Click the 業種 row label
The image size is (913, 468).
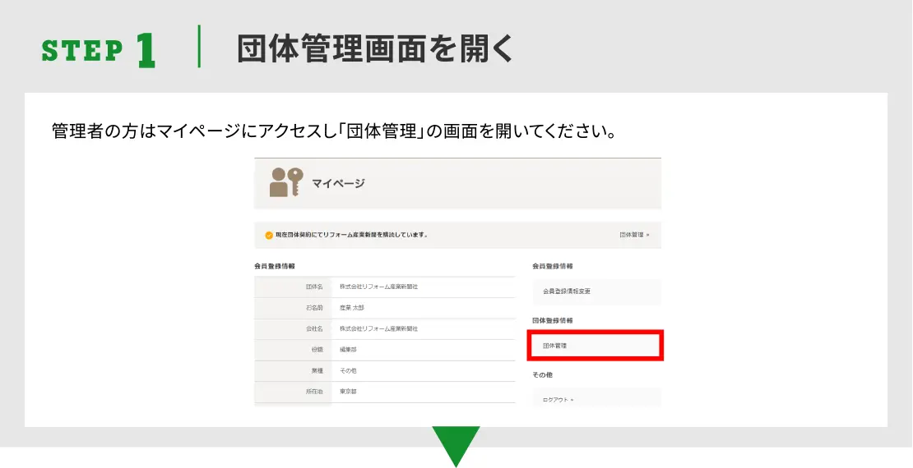pos(317,371)
